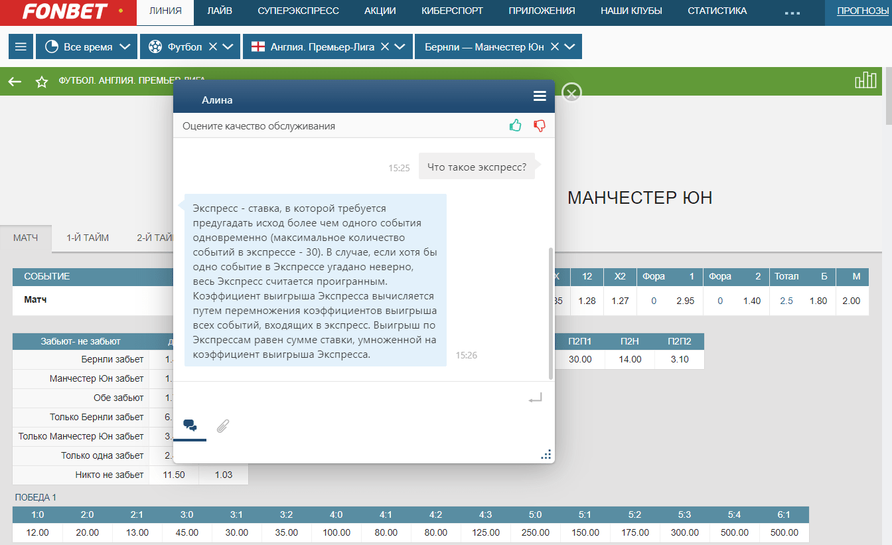Attach a file with the paperclip icon

(x=224, y=426)
